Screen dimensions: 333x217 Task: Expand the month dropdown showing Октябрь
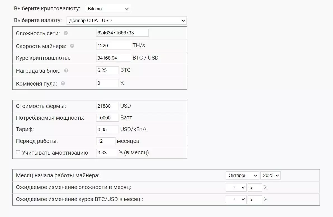click(242, 175)
